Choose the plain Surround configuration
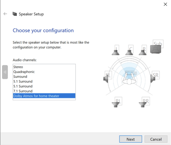 point(44,77)
